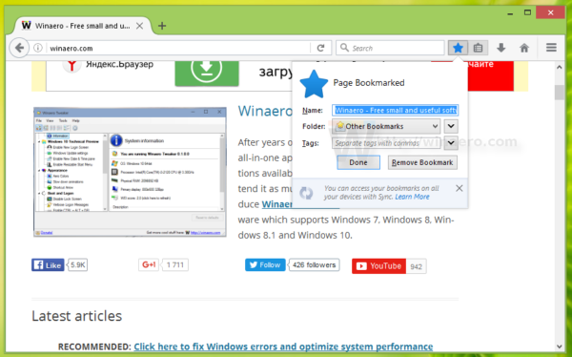Focus the Search box
Image resolution: width=572 pixels, height=357 pixels.
point(390,48)
